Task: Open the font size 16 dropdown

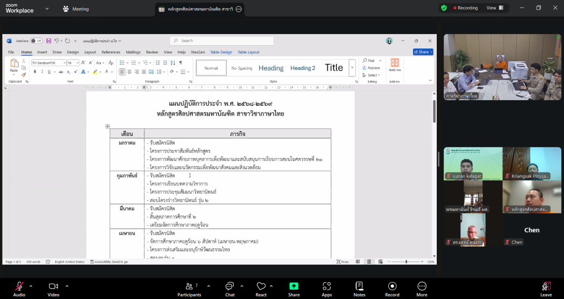Action: pyautogui.click(x=77, y=63)
